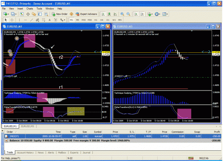The height and width of the screenshot is (161, 223).
Task: Click the EURUSD,M1 chart window icon
Action: point(4,27)
